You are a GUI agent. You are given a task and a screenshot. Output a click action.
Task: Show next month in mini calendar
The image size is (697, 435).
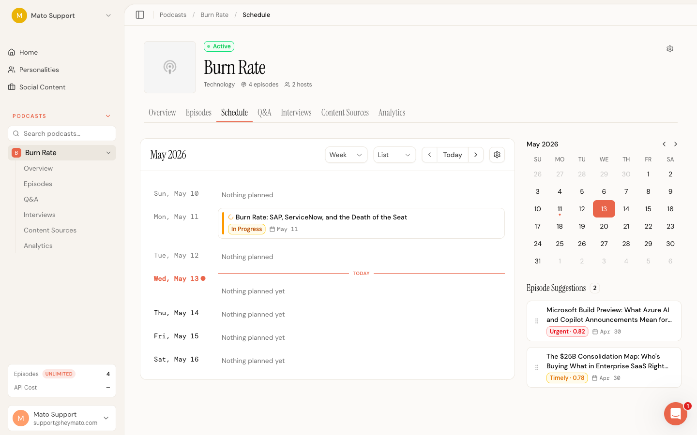pos(676,144)
